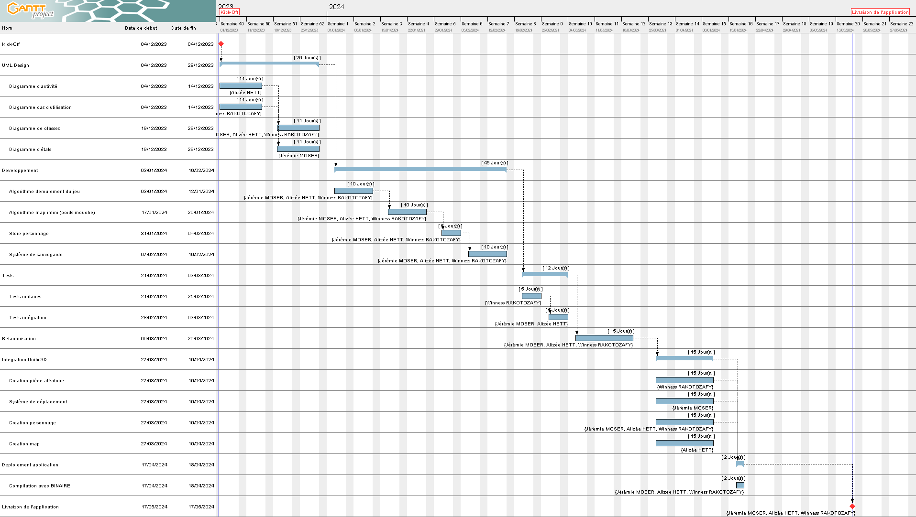Click Refactorisation end date 20/03/2024
The width and height of the screenshot is (916, 517).
(x=201, y=339)
